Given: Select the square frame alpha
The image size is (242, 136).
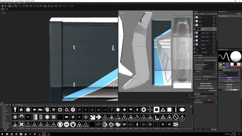Looking at the screenshot, I should 156,110.
